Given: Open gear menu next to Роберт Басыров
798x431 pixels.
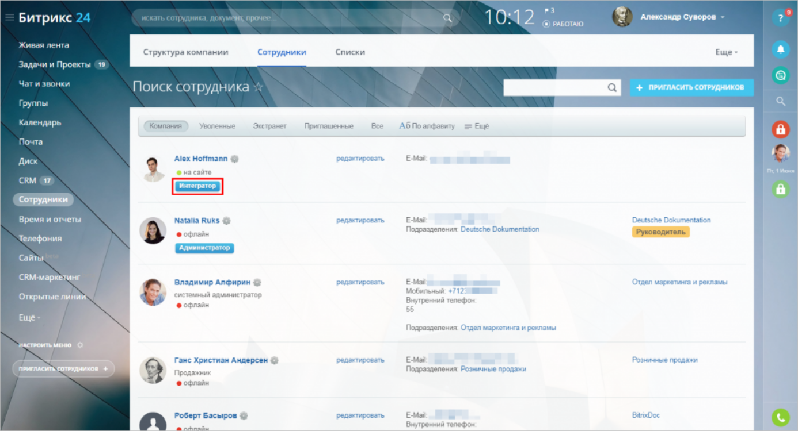Looking at the screenshot, I should point(244,415).
